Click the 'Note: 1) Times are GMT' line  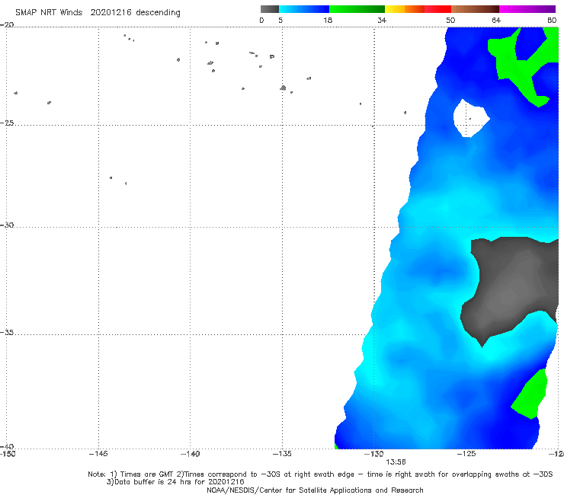(320, 474)
